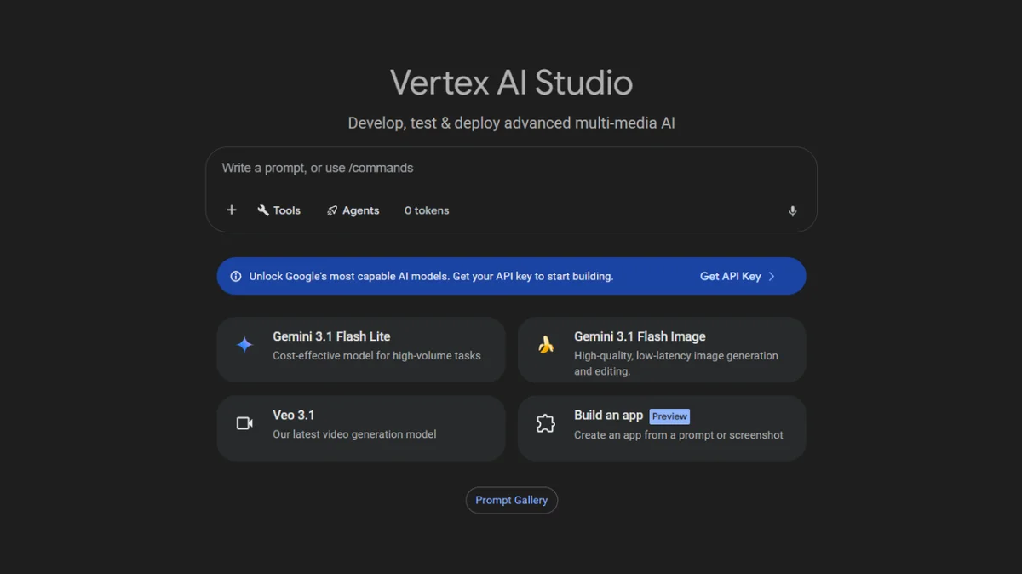The image size is (1022, 574).
Task: Click the plus icon to add an attachment
Action: 231,210
